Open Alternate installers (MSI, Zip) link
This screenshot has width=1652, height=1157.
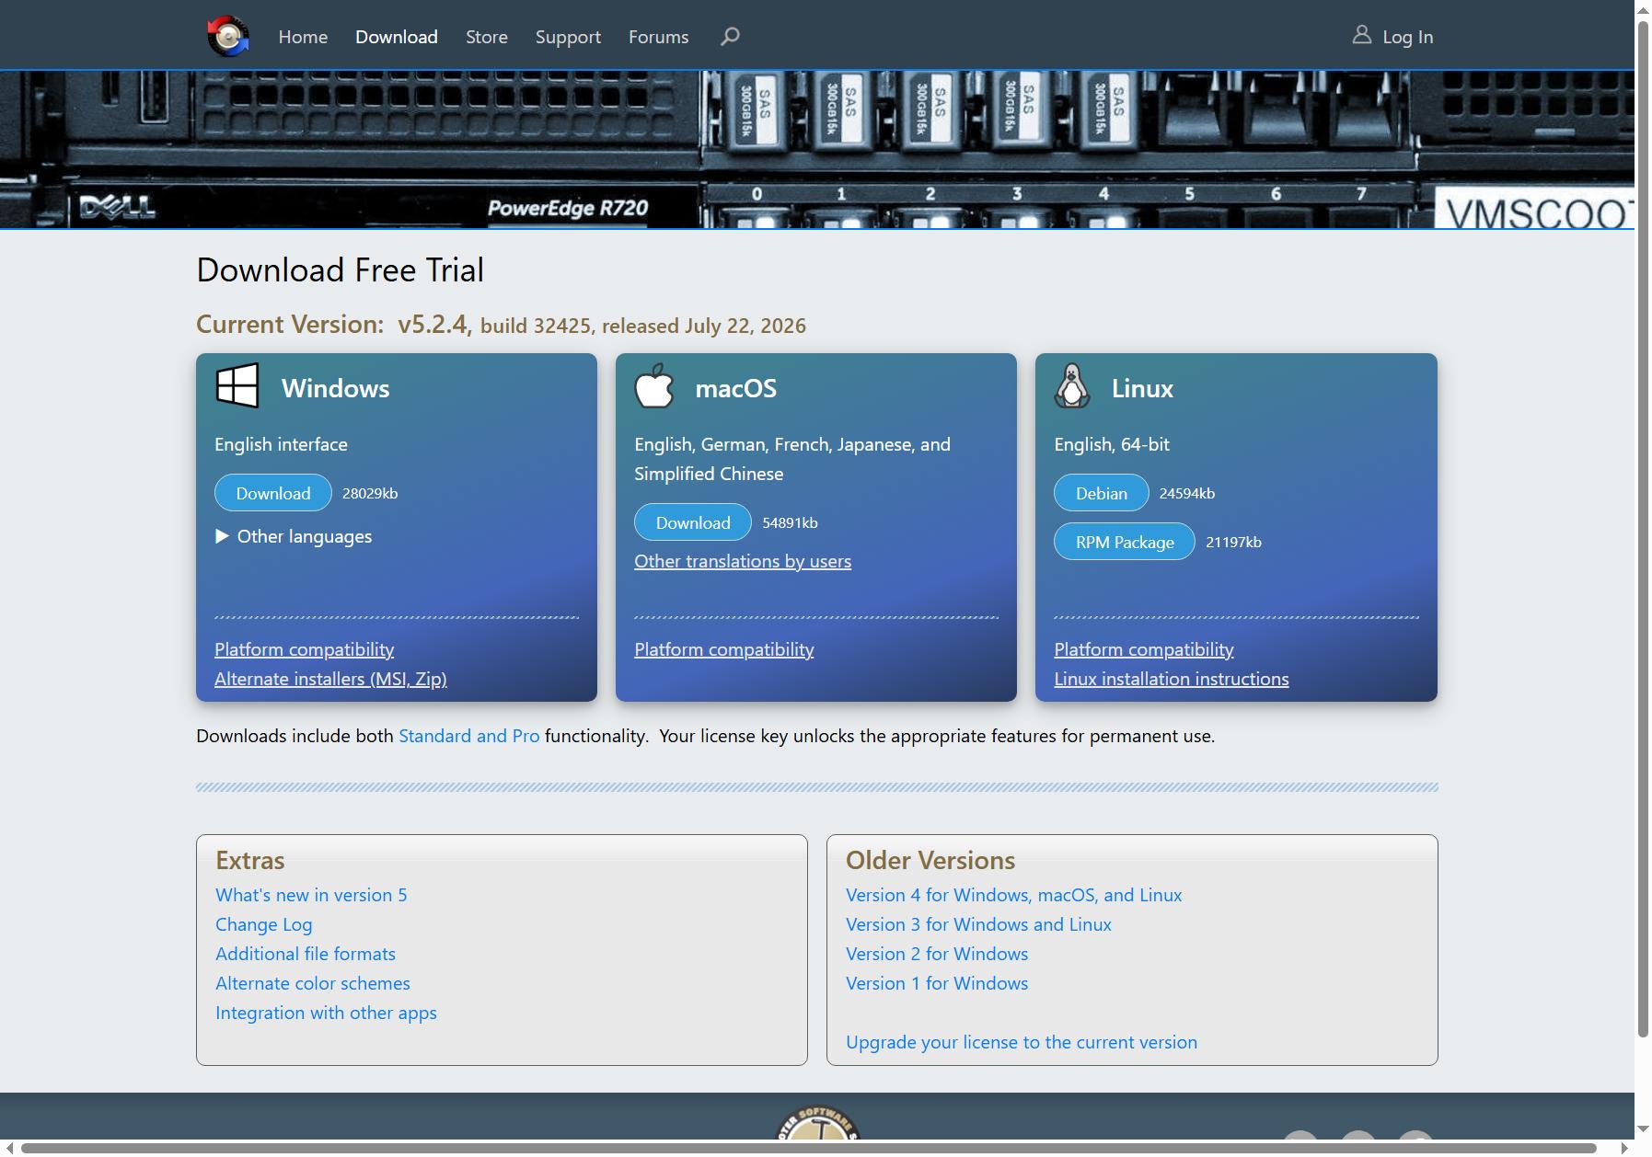point(330,679)
